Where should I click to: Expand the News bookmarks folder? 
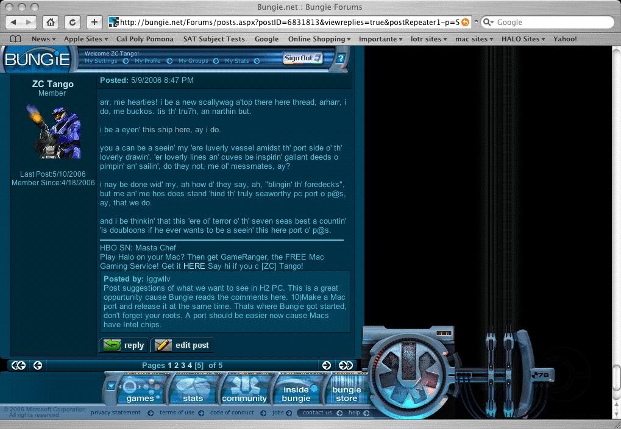[44, 39]
